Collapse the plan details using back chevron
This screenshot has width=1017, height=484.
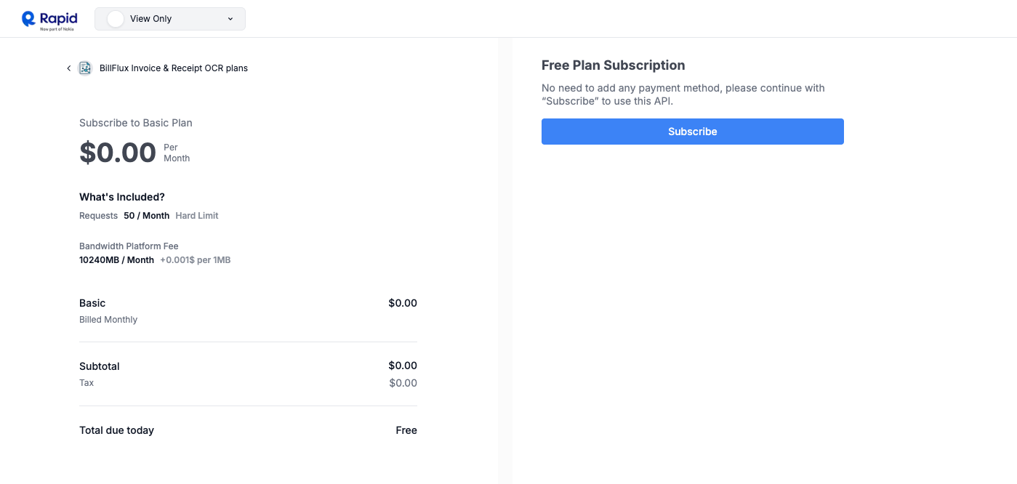pos(68,68)
